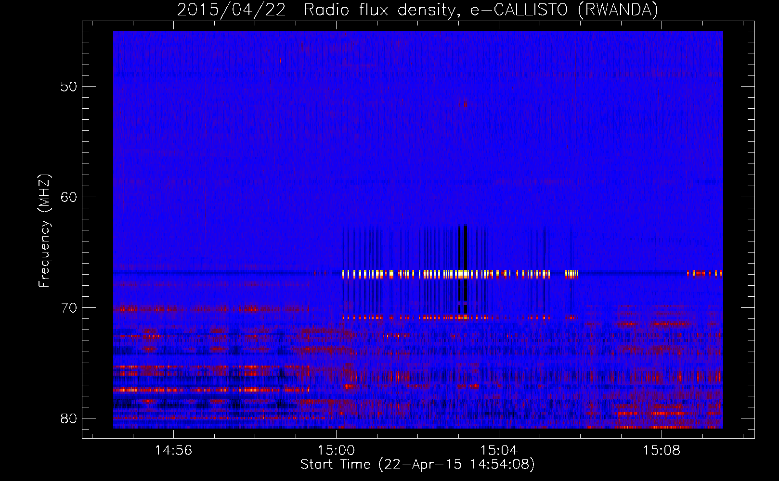Click the time tick label '14:56'
Screen dimensions: 779x481
pyautogui.click(x=173, y=450)
